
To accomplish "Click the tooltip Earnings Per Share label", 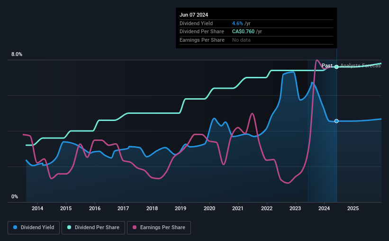I will tap(202, 40).
